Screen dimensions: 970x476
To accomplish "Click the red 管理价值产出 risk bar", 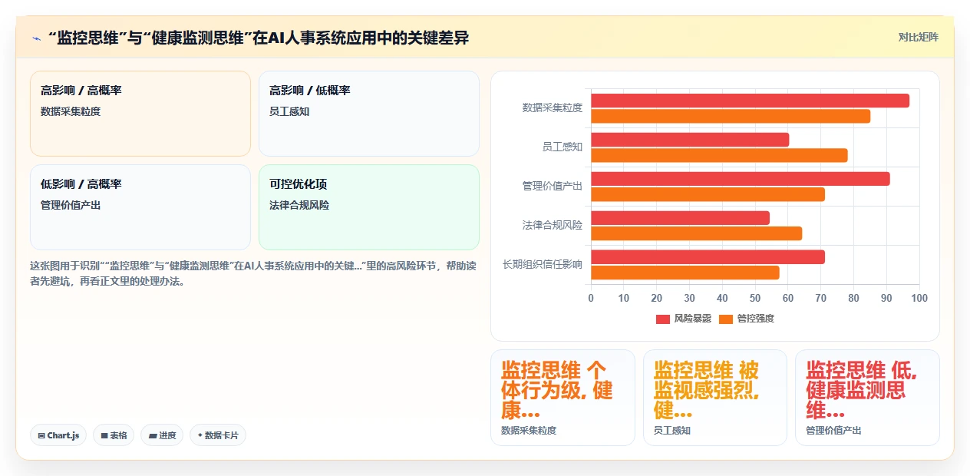I will click(x=741, y=179).
